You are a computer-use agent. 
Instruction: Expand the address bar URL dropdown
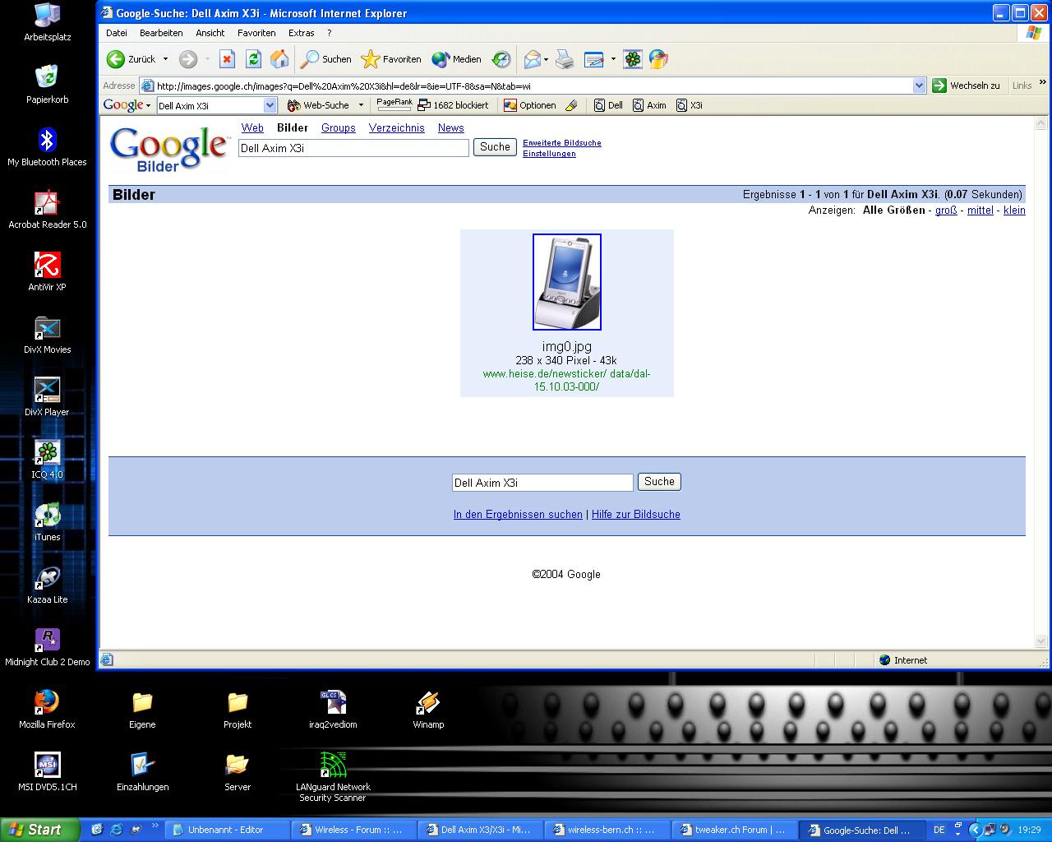point(919,86)
